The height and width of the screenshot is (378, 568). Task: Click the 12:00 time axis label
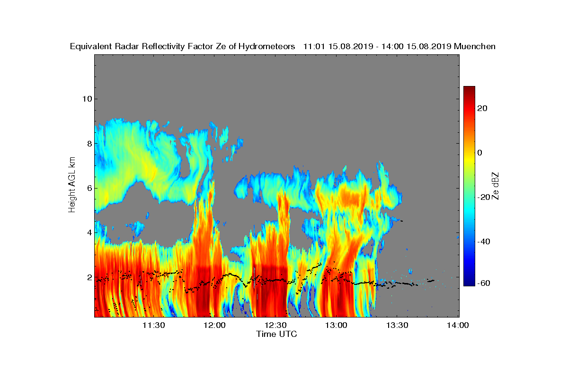[216, 326]
